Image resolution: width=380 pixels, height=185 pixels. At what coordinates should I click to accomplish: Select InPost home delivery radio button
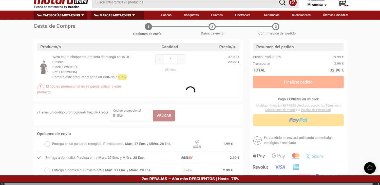tap(47, 170)
